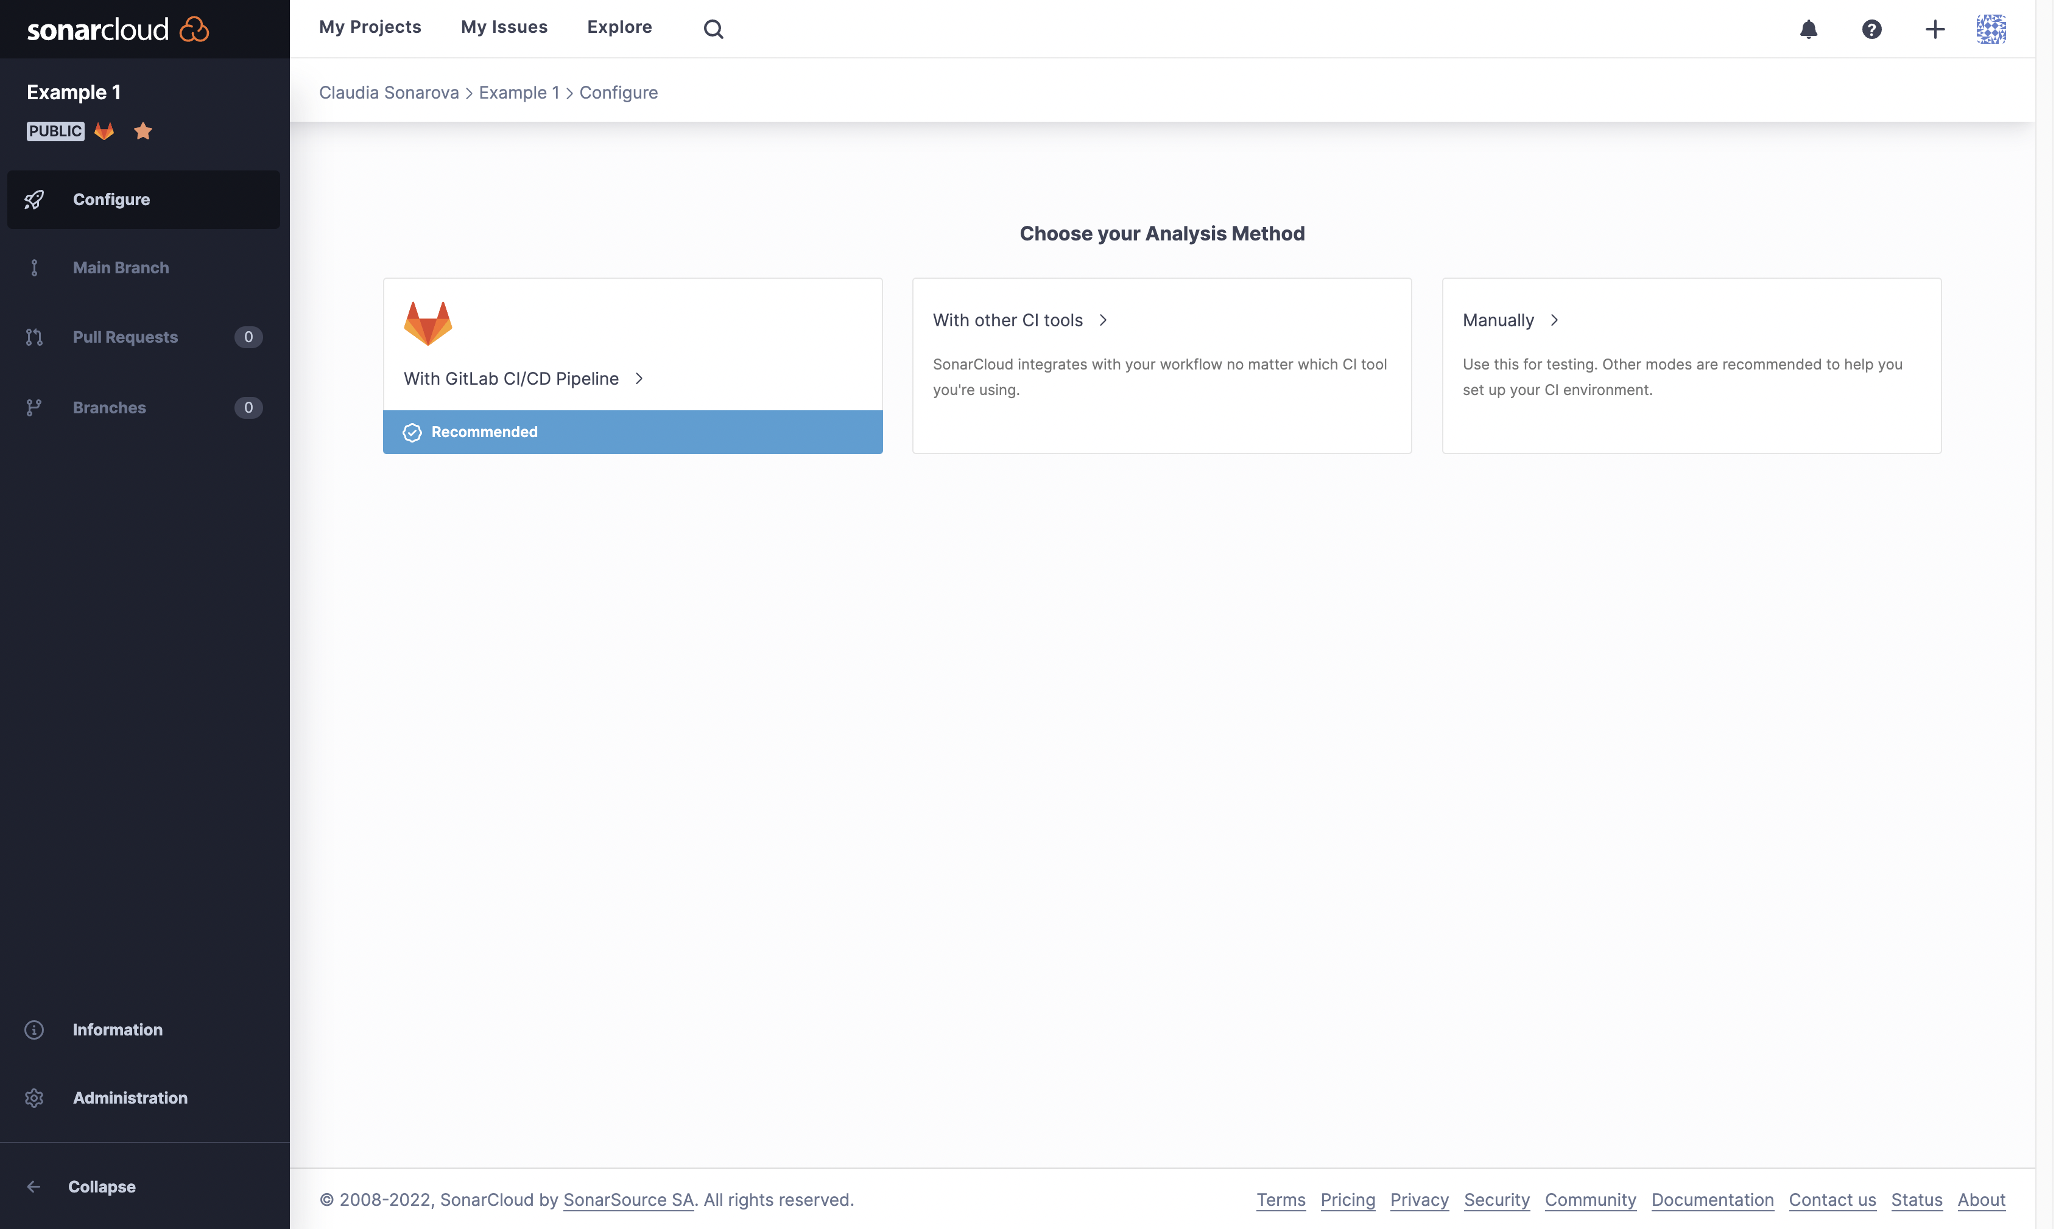Click the GitLab fox badge in sidebar
The image size is (2056, 1229).
click(x=104, y=131)
